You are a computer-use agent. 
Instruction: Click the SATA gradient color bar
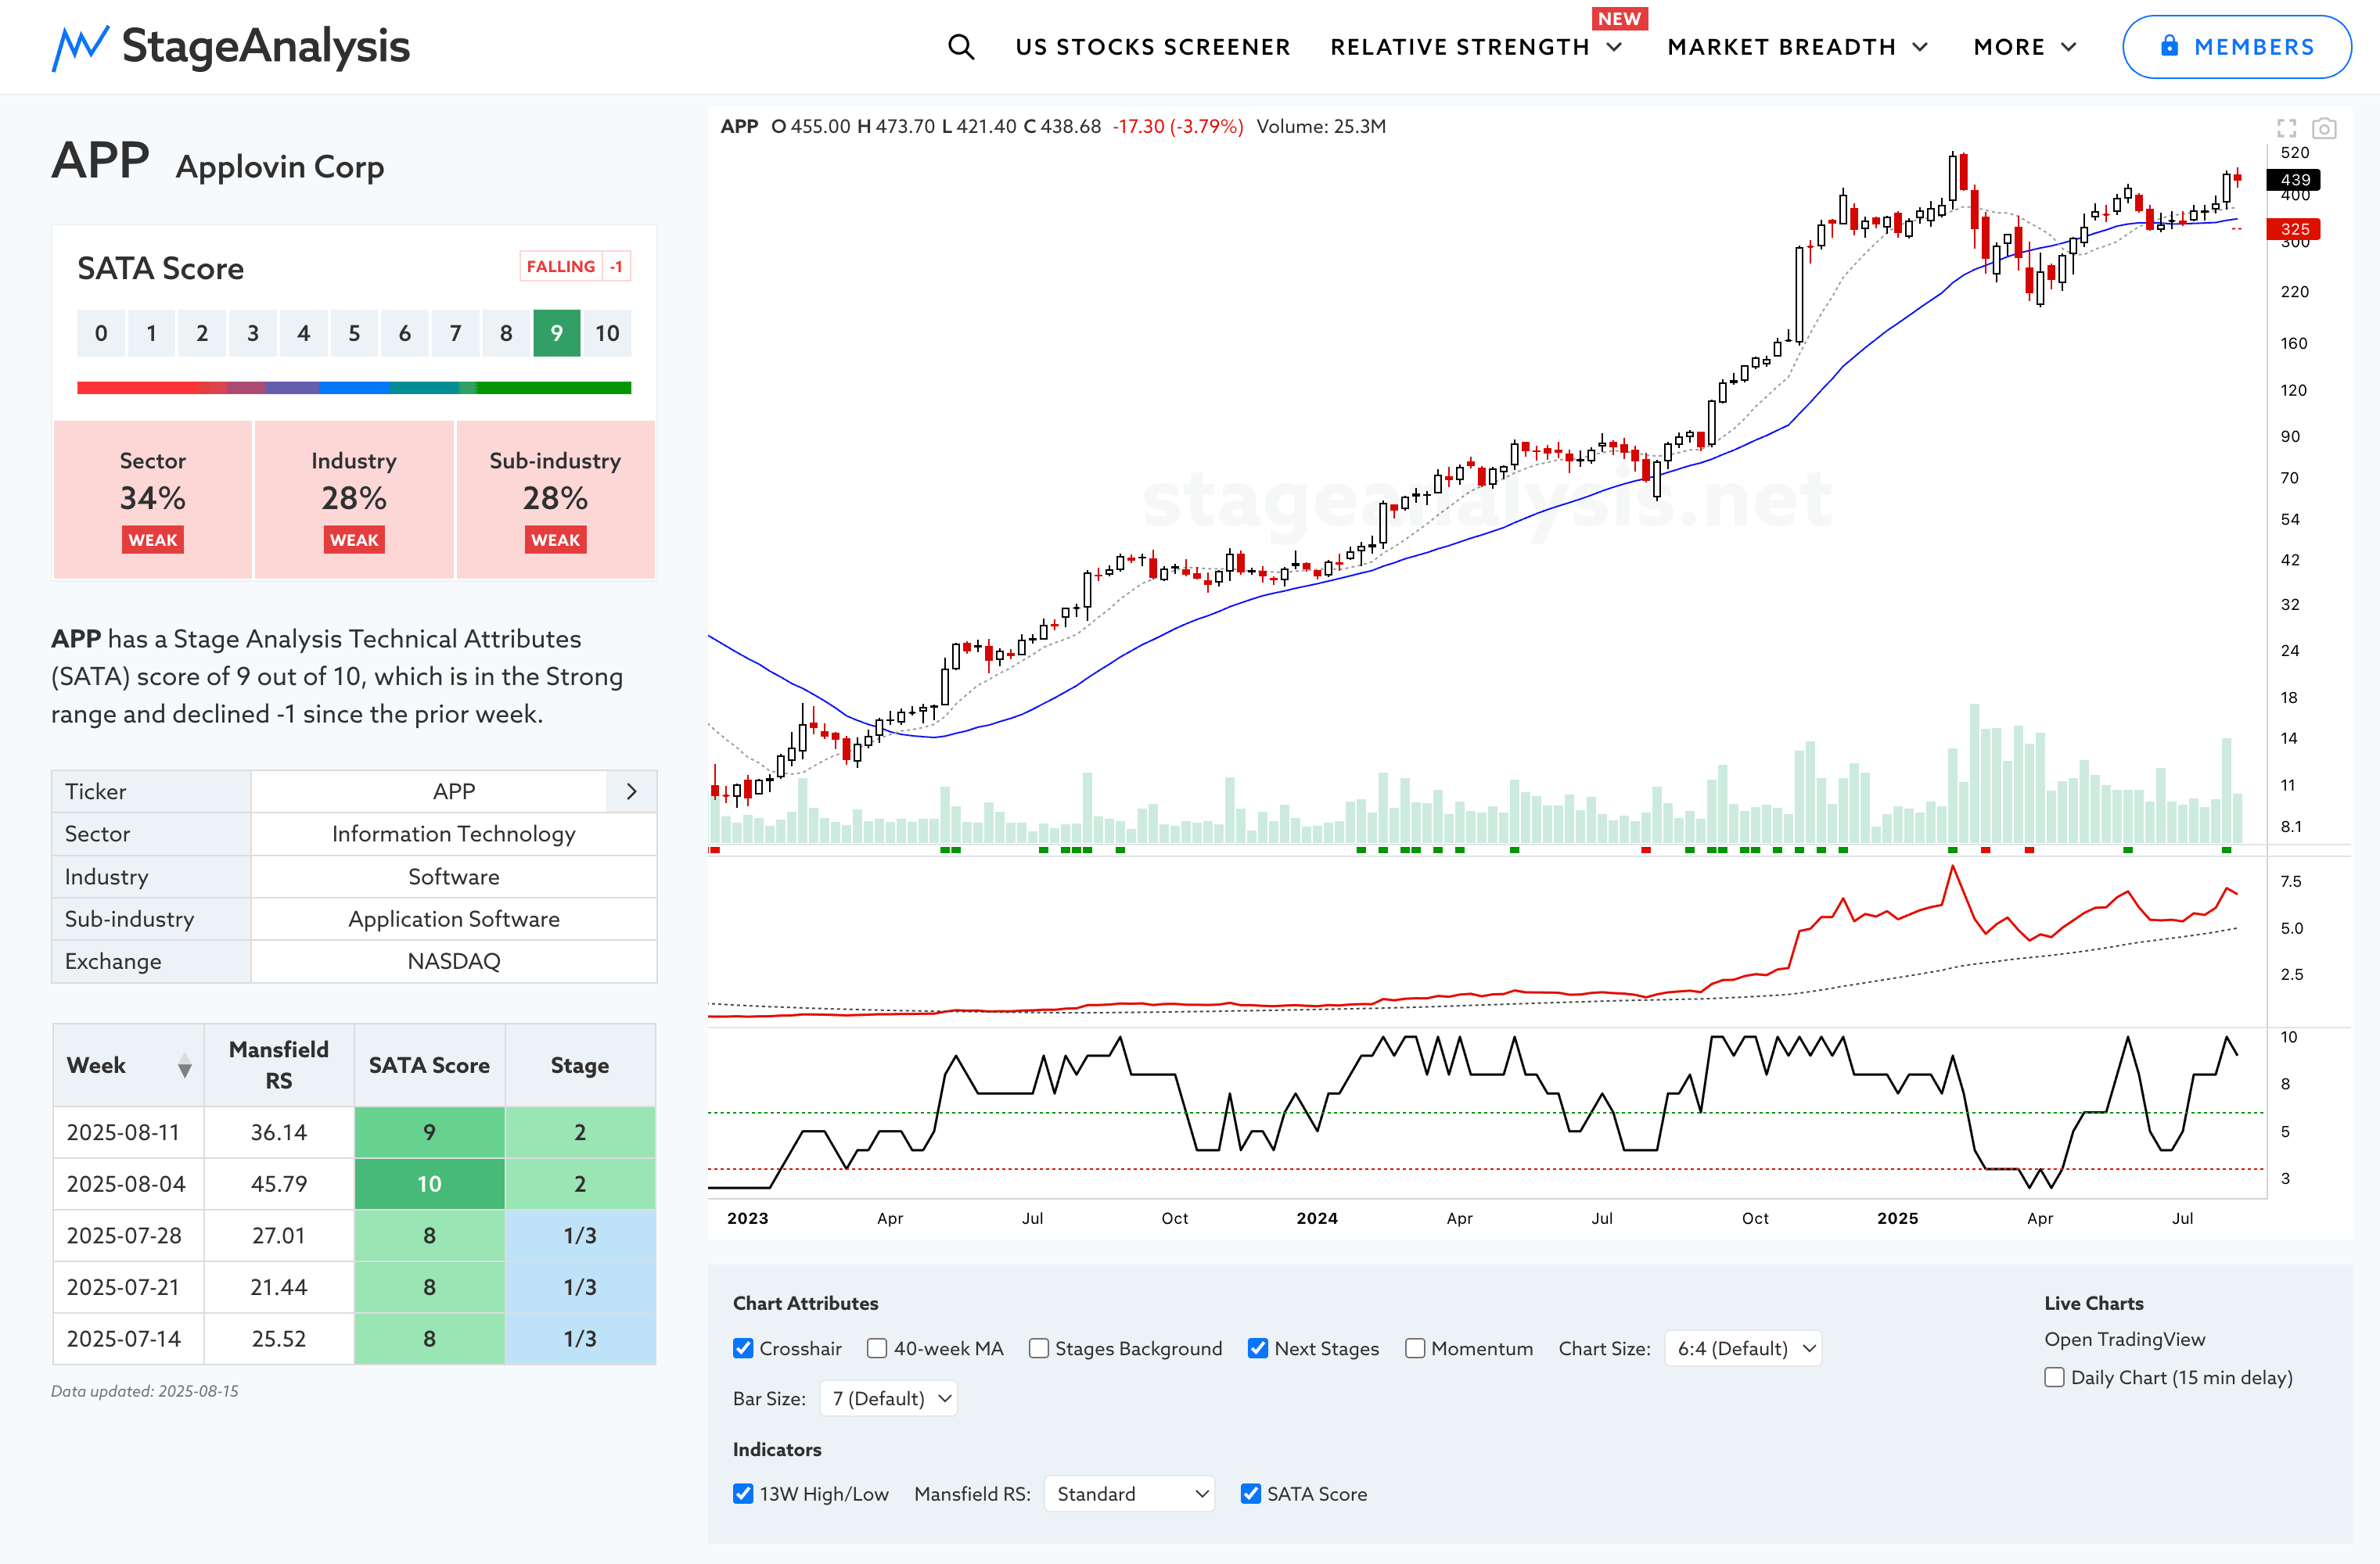354,388
